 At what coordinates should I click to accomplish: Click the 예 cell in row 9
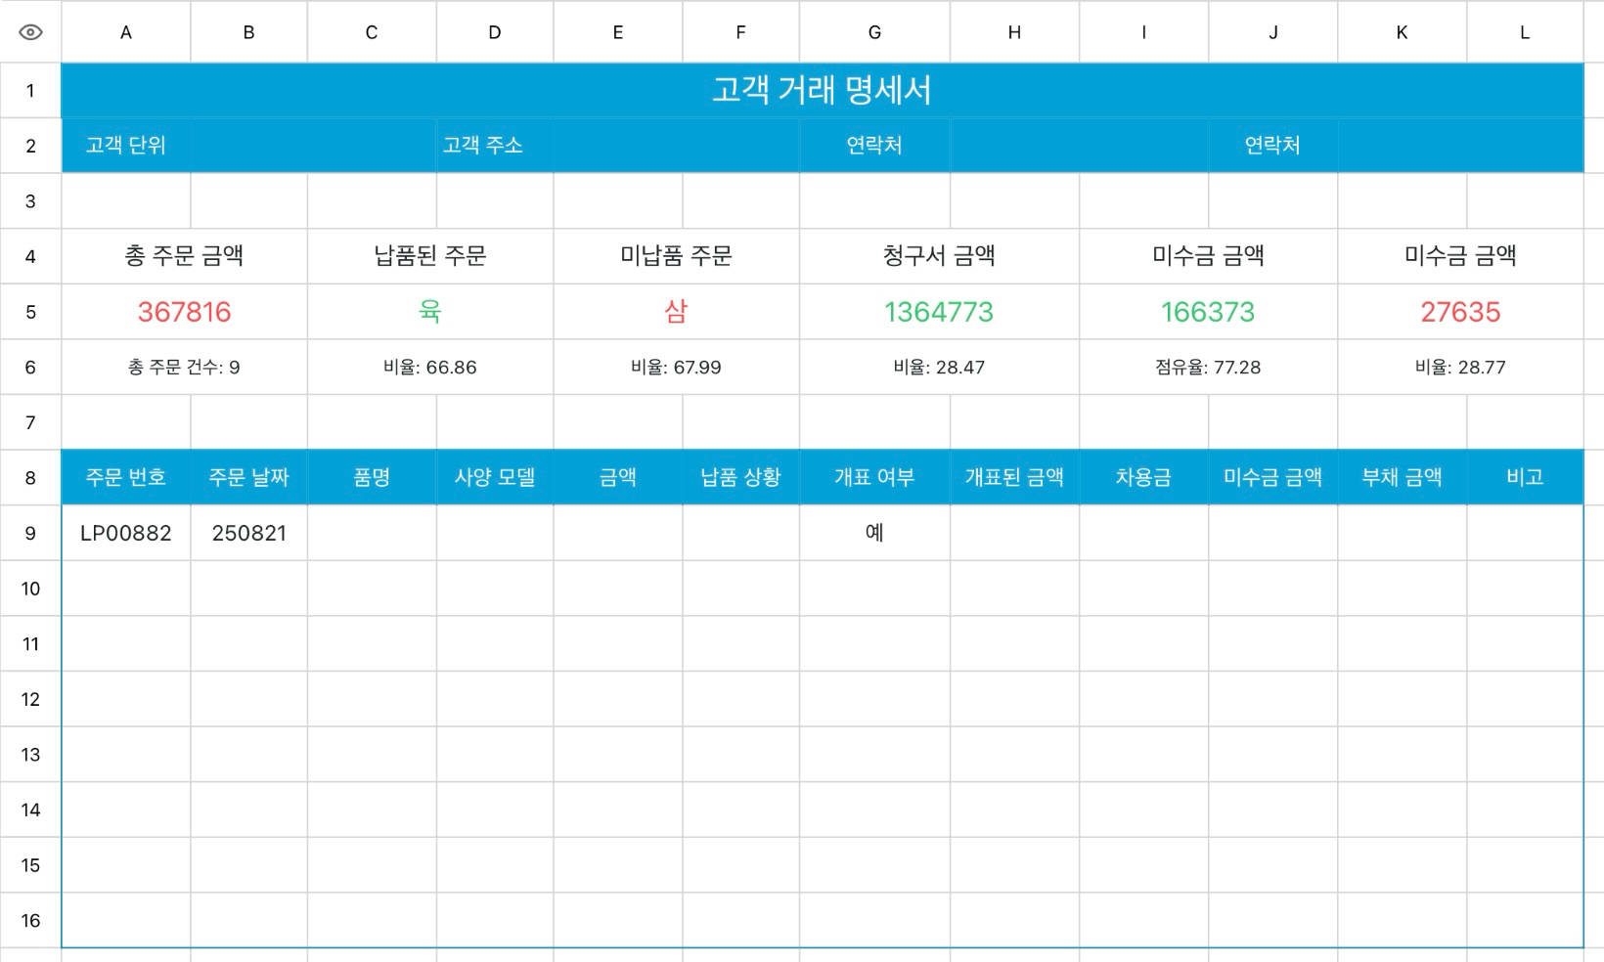point(875,533)
